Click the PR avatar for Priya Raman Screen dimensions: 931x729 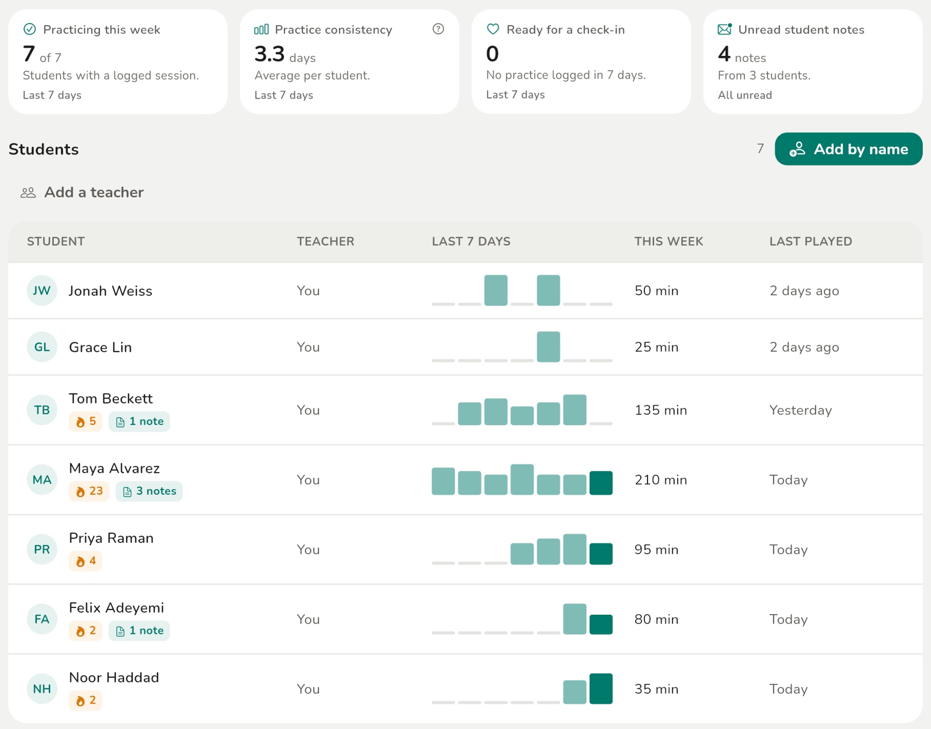coord(42,549)
